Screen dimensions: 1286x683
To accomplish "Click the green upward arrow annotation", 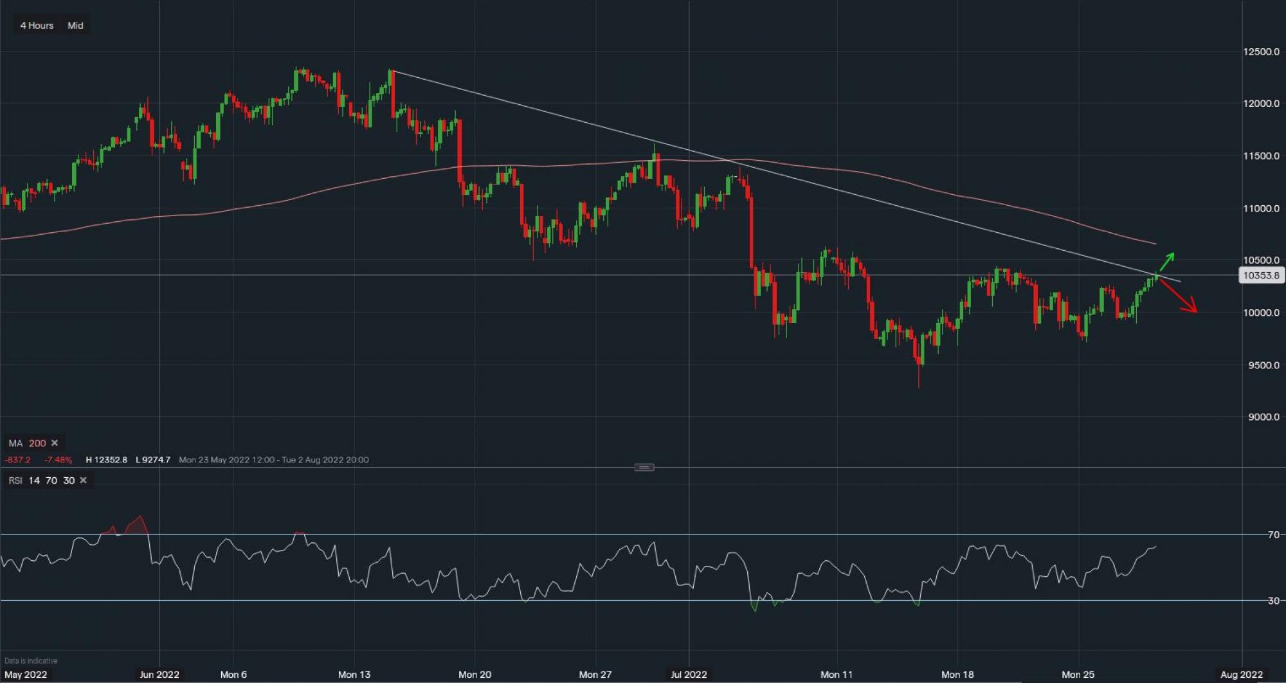I will point(1167,262).
